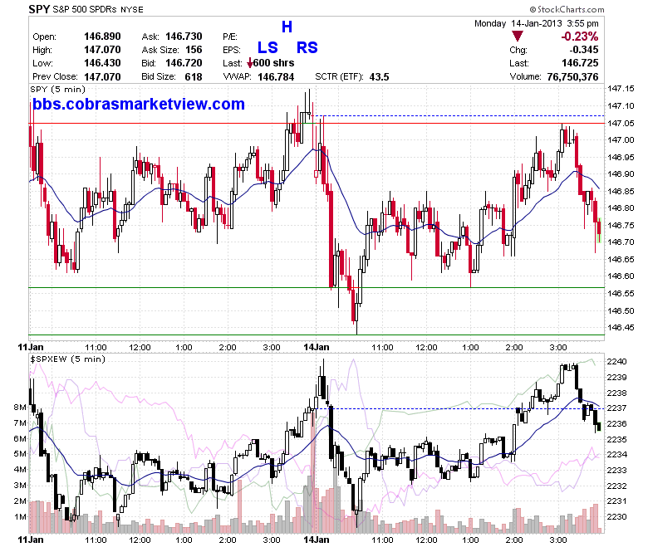Image resolution: width=648 pixels, height=547 pixels.
Task: Click the Volume value 76,750,376
Action: pyautogui.click(x=572, y=77)
